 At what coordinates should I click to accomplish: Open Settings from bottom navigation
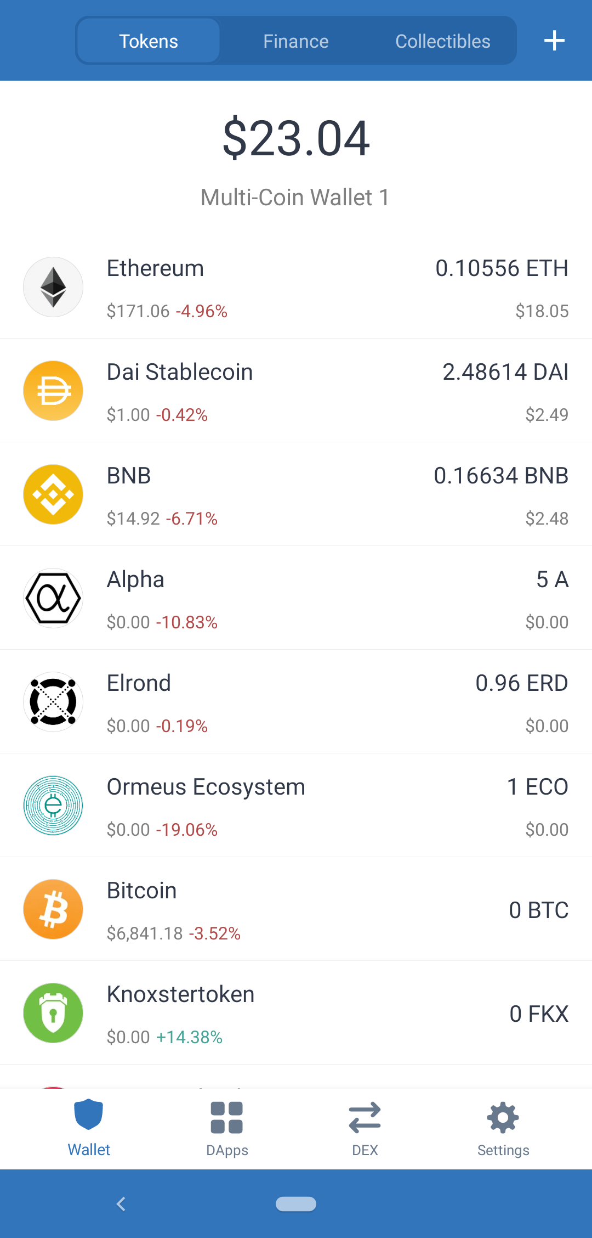click(503, 1129)
